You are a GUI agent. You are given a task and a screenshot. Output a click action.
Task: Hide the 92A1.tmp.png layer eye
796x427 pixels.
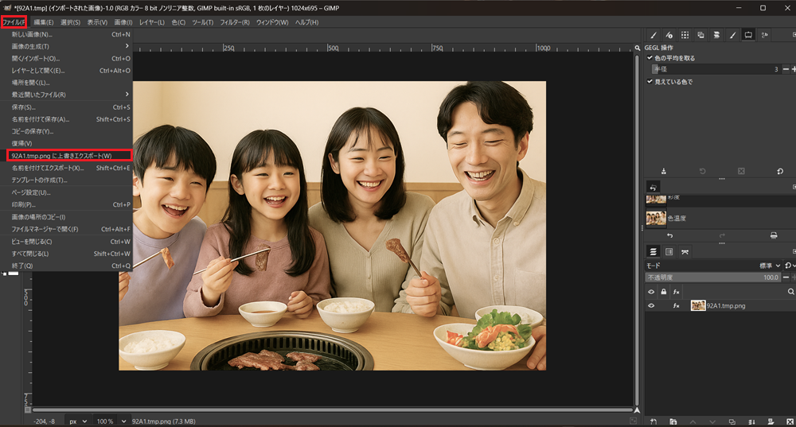(651, 306)
